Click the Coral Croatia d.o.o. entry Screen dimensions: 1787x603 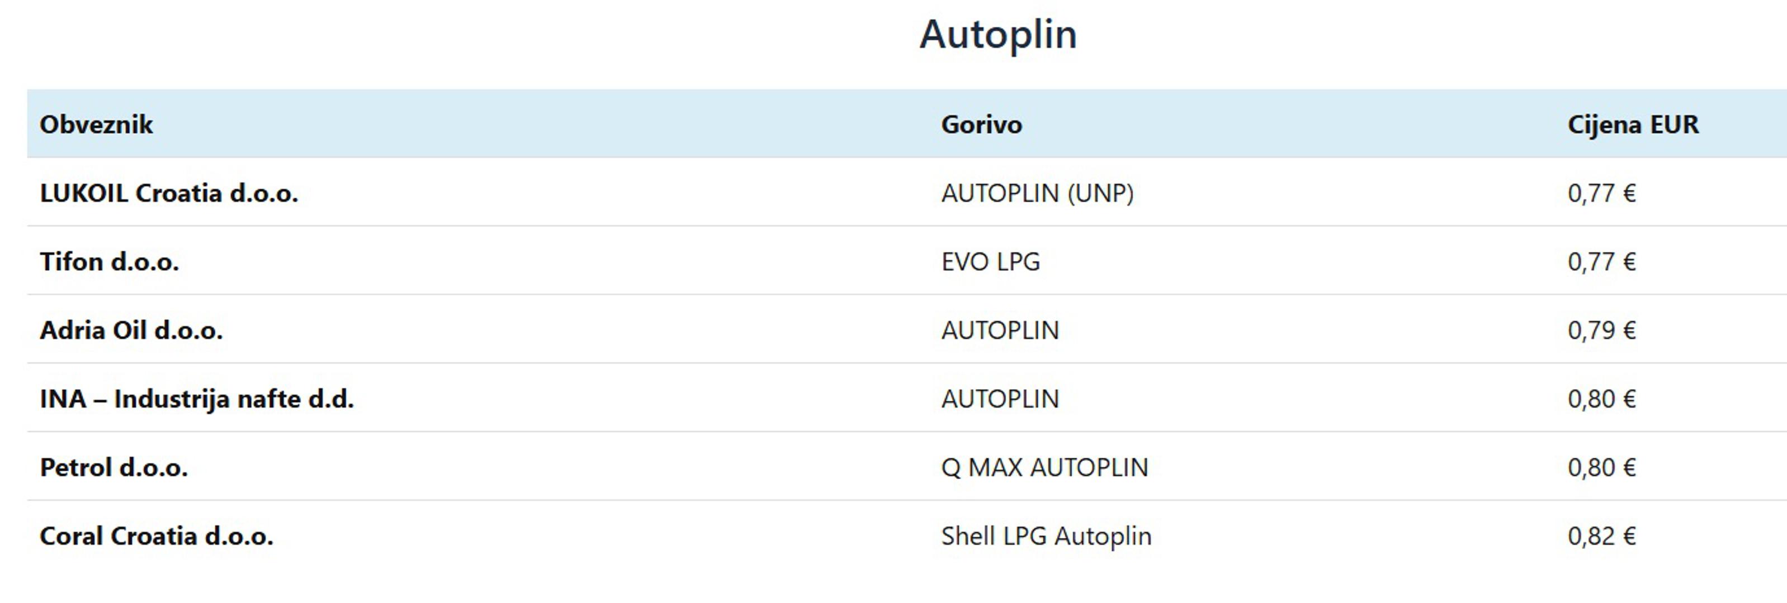pos(156,537)
